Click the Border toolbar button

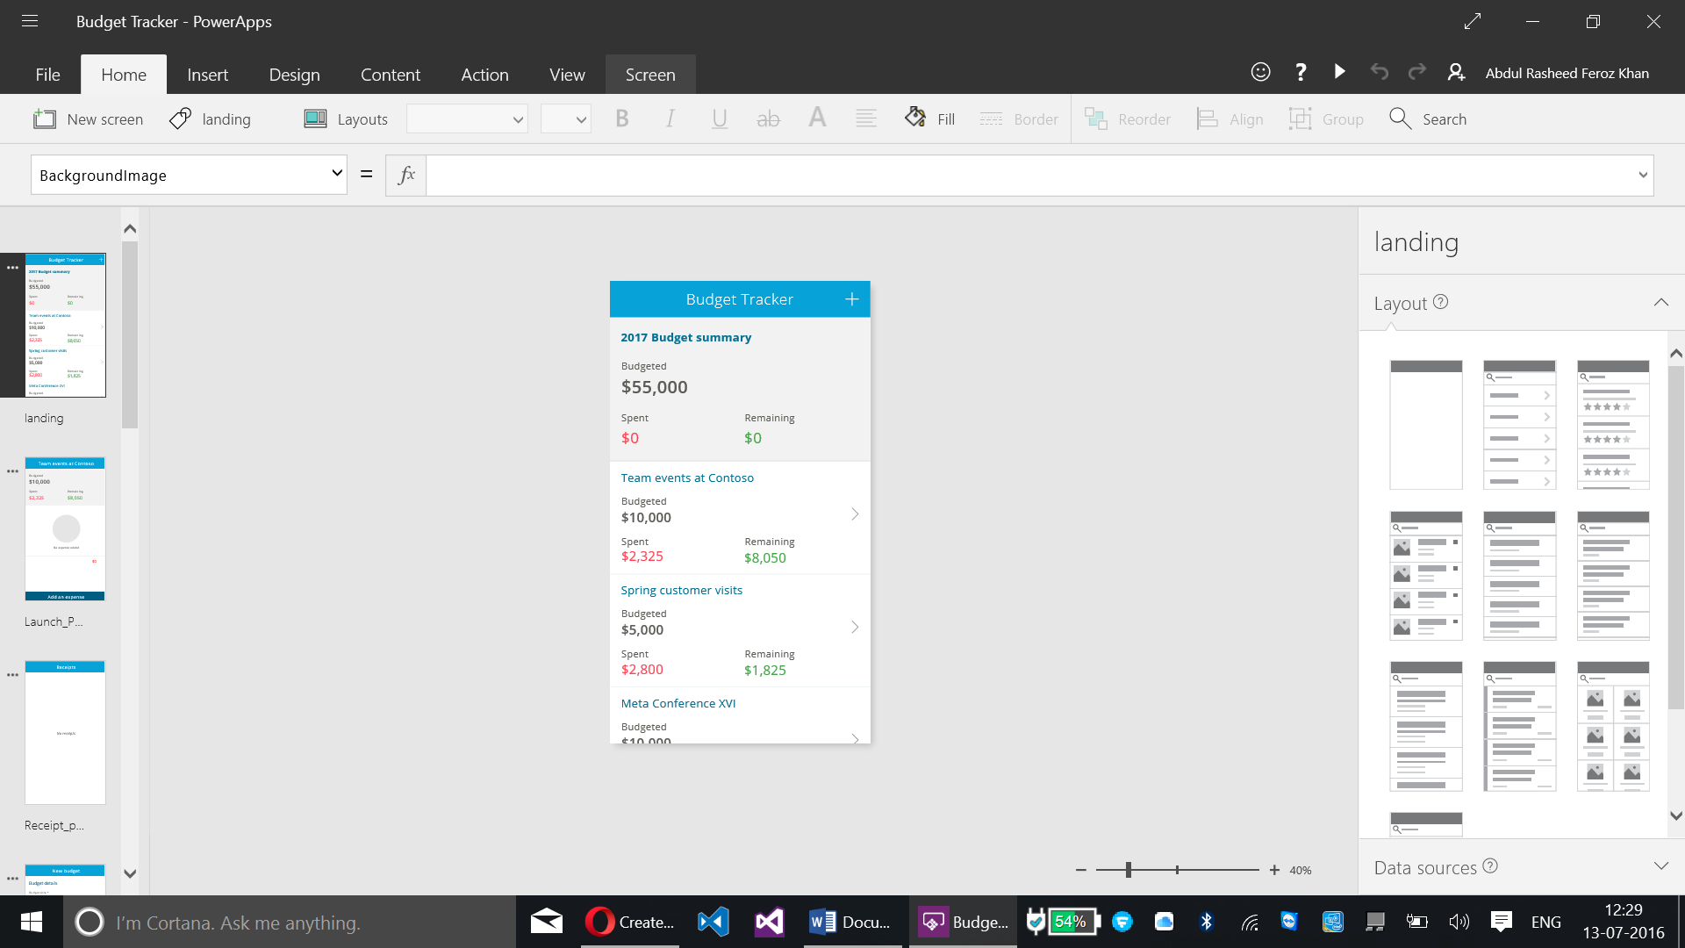1019,118
